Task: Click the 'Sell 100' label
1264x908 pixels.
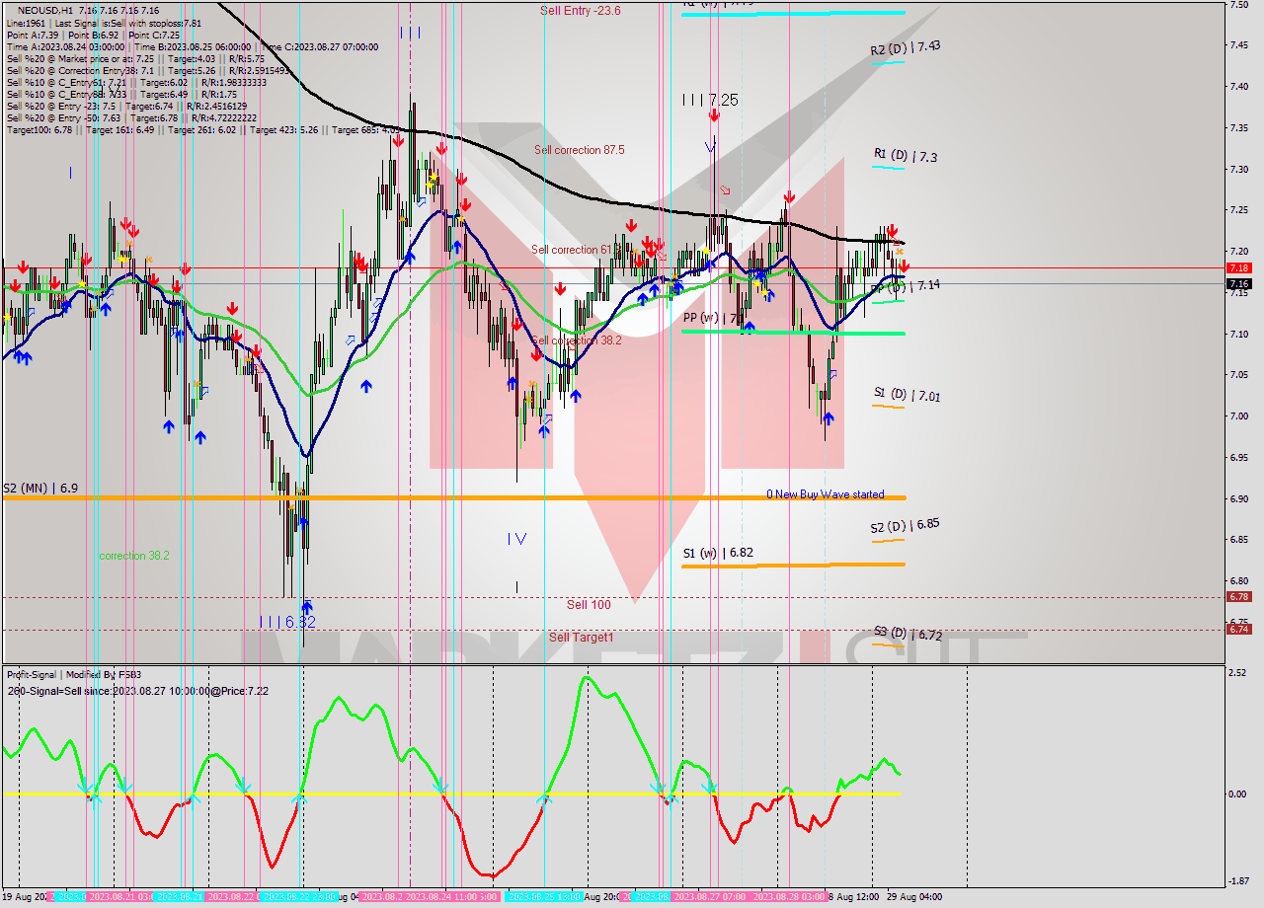Action: point(589,604)
